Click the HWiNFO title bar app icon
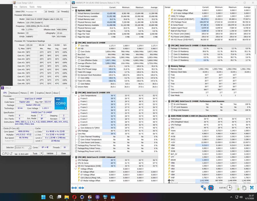Image resolution: width=257 pixels, height=201 pixels. (73, 3)
